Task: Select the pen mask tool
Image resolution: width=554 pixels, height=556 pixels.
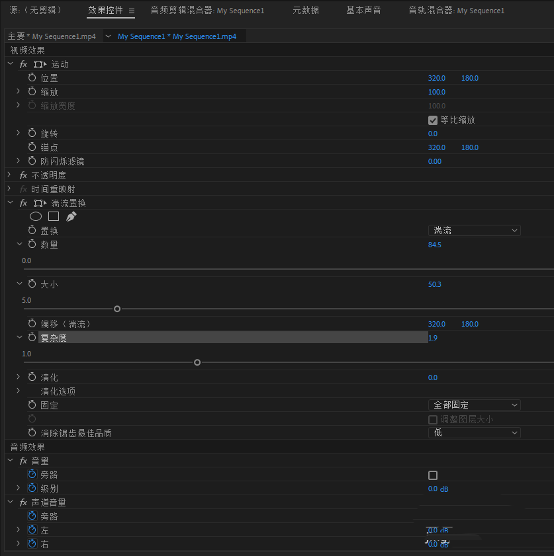Action: tap(71, 216)
